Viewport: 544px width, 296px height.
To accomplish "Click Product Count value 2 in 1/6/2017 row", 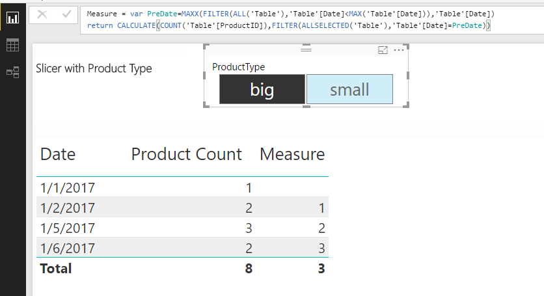I will click(x=249, y=248).
